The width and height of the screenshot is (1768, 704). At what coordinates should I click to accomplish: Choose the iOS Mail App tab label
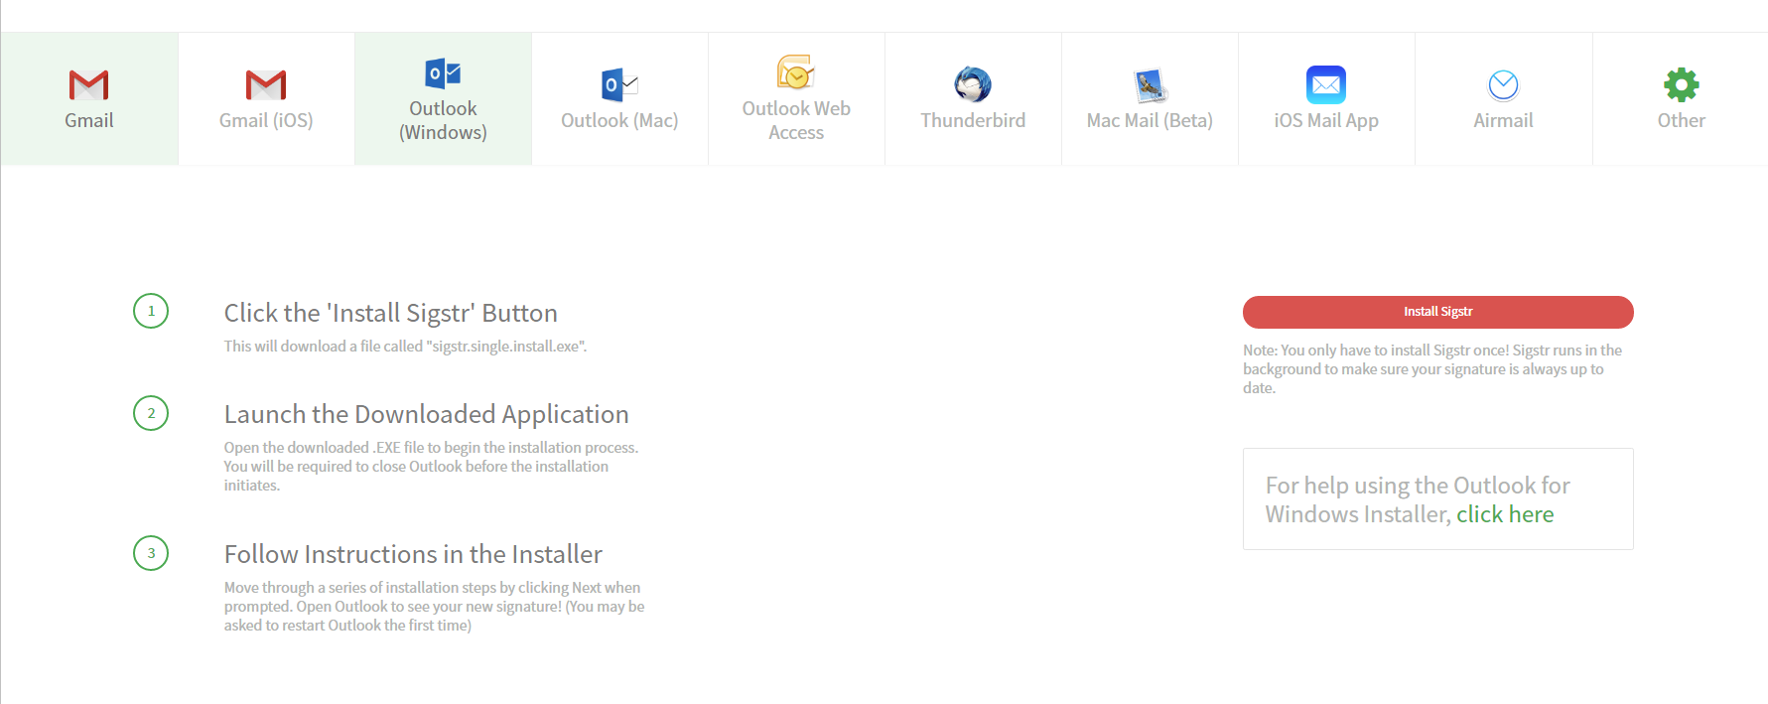(1326, 120)
